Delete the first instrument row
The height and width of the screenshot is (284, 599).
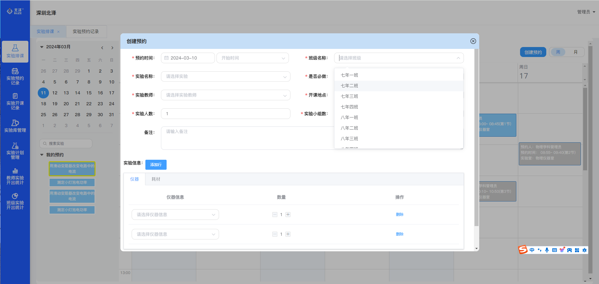tap(399, 215)
